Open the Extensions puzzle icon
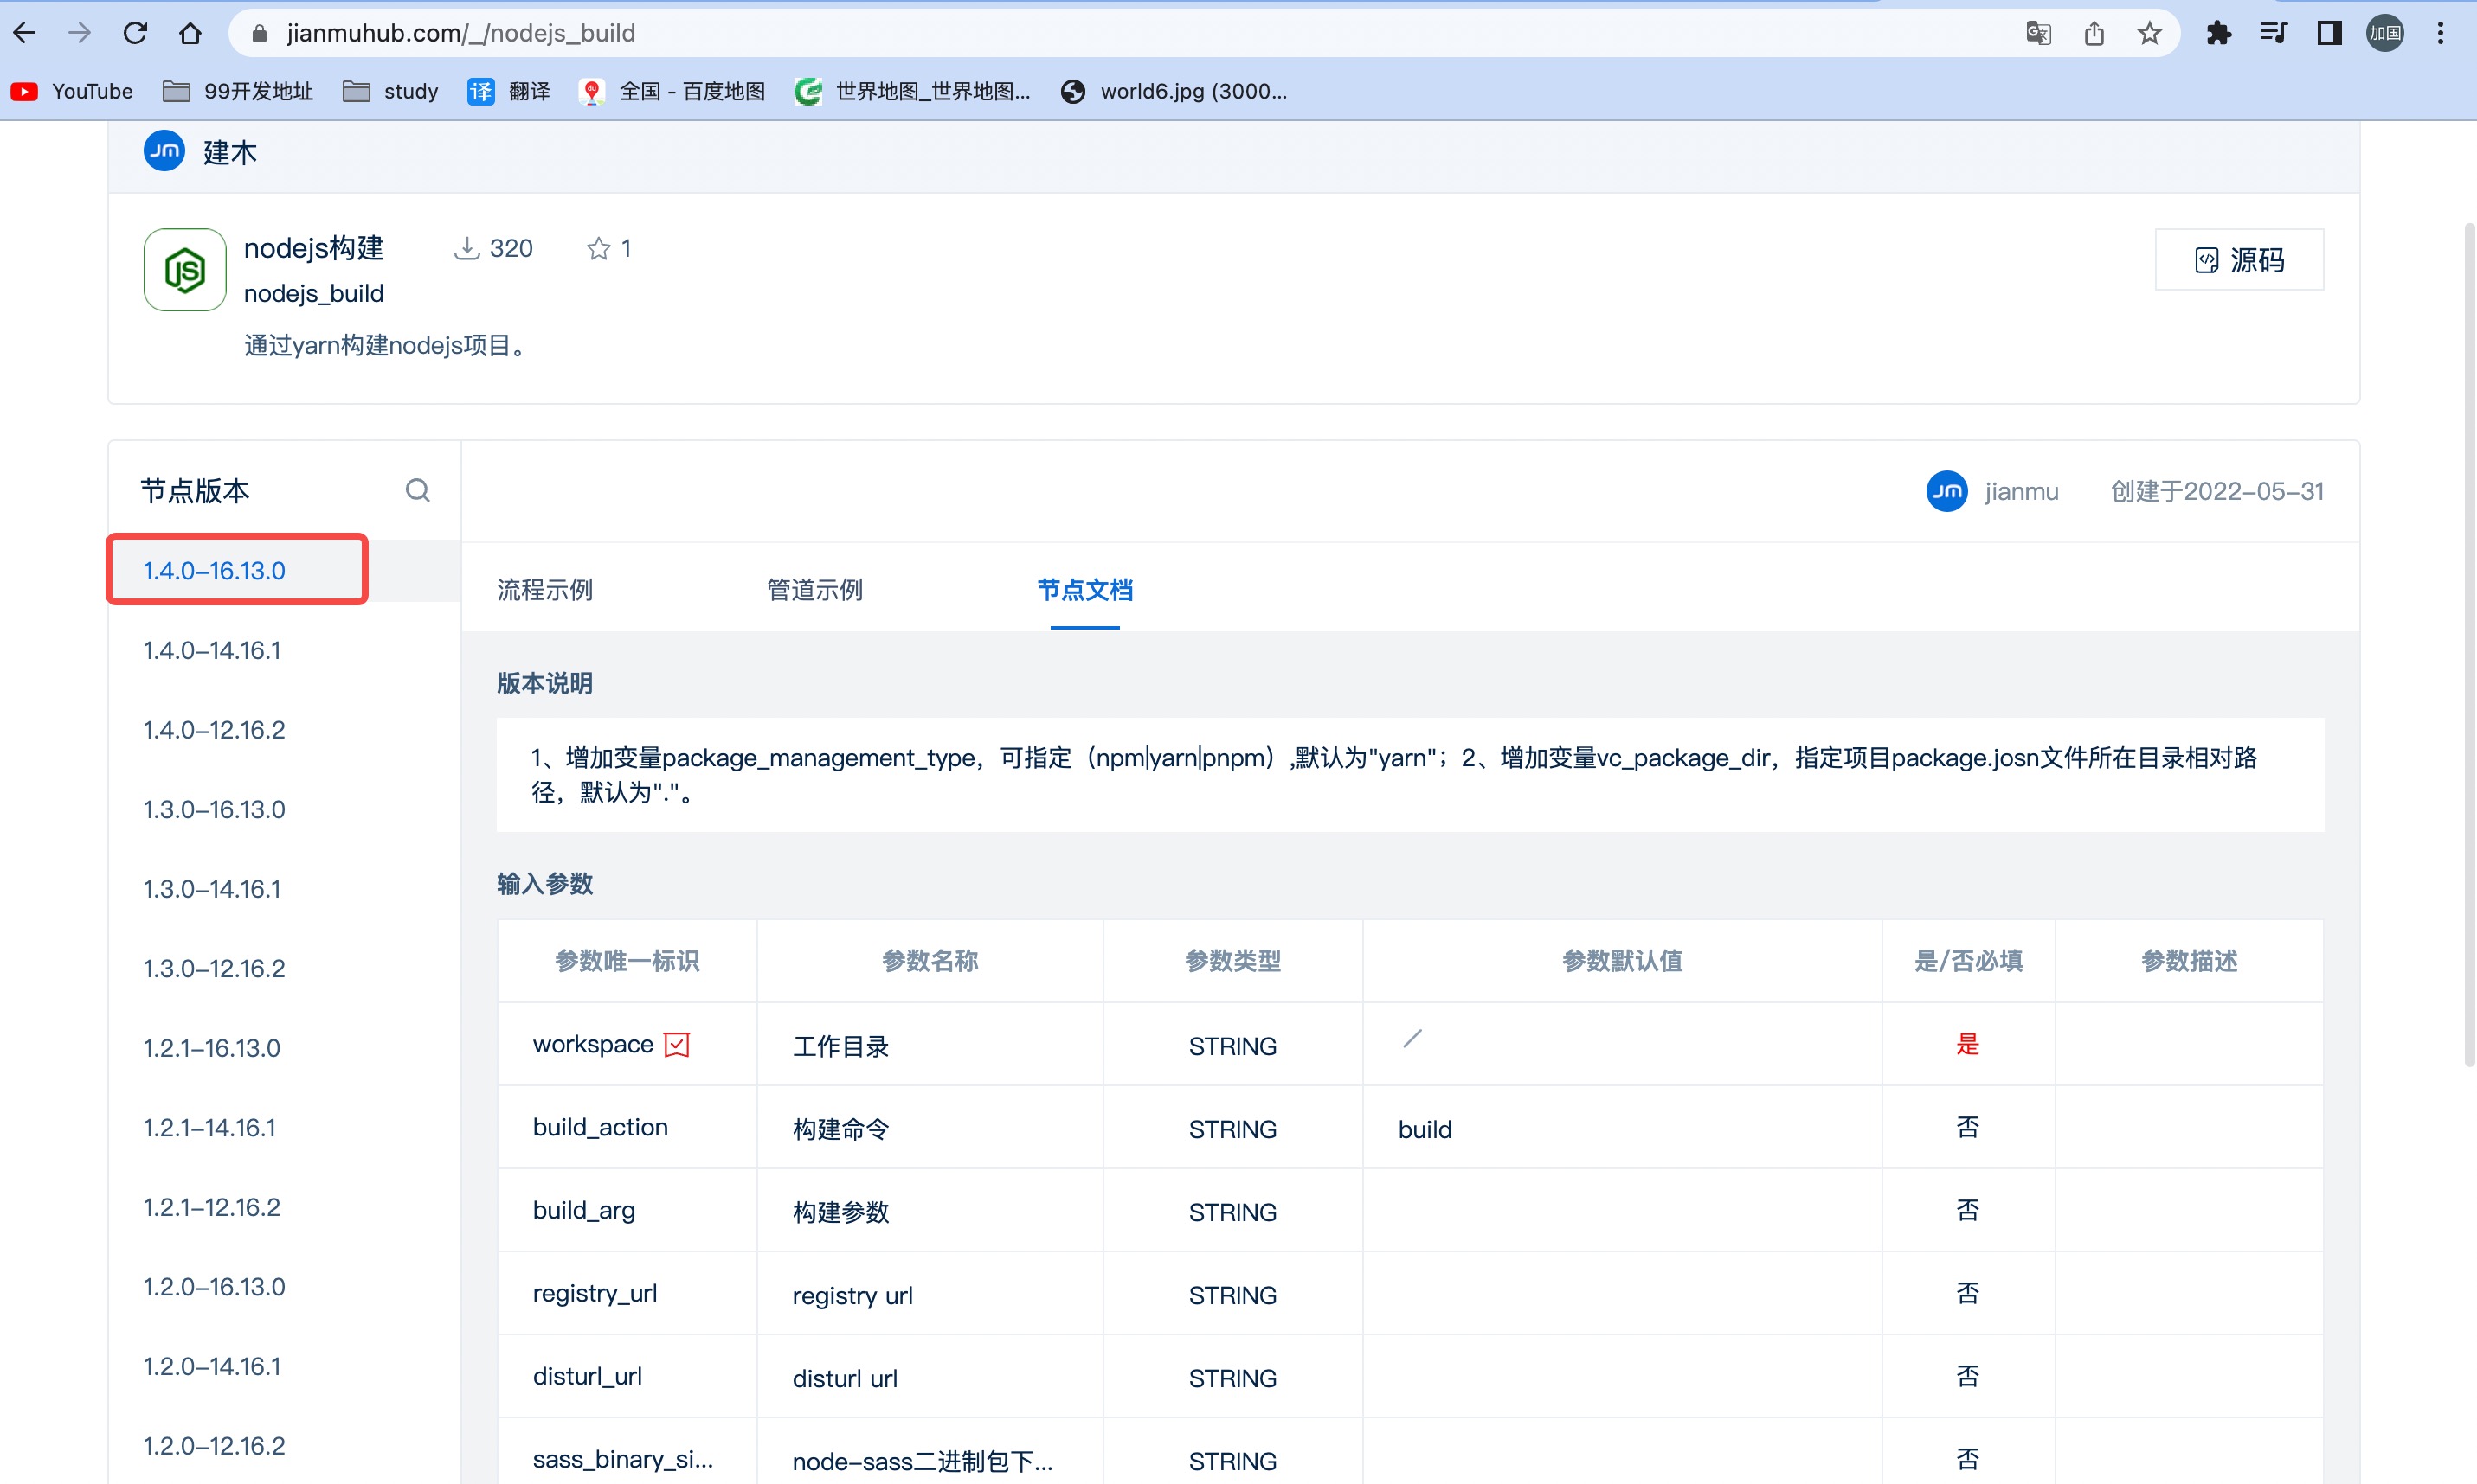 (2218, 33)
